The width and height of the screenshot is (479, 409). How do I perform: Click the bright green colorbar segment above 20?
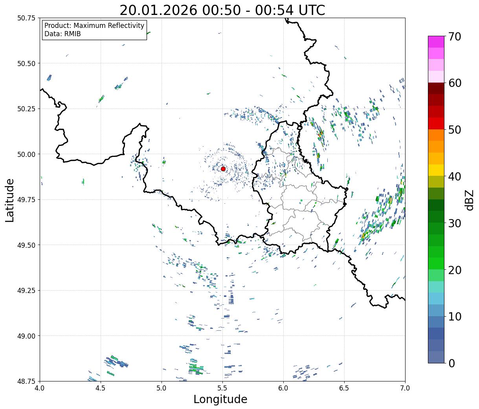pyautogui.click(x=436, y=263)
